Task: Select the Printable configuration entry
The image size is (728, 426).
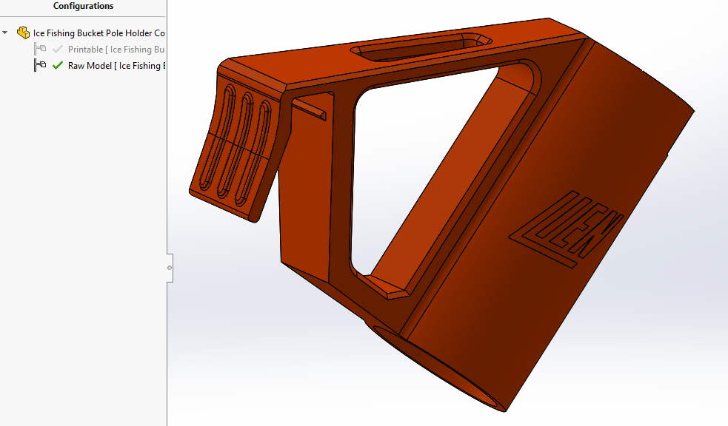Action: point(116,49)
